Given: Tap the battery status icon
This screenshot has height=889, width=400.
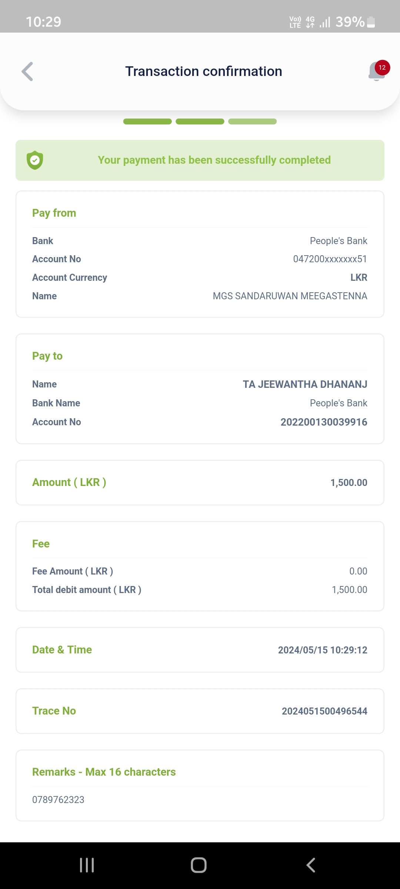Looking at the screenshot, I should coord(371,22).
